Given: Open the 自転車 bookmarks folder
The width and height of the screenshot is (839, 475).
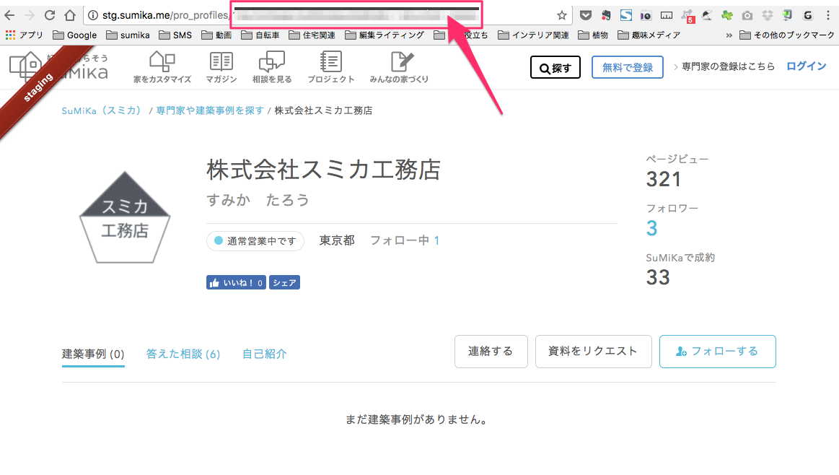Looking at the screenshot, I should [x=260, y=35].
